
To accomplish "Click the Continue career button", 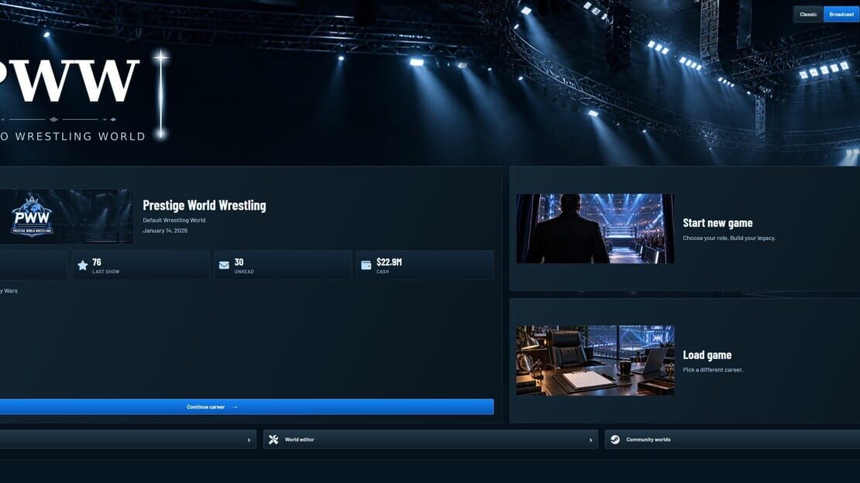I will click(246, 407).
